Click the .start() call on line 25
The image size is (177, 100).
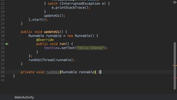[38, 20]
